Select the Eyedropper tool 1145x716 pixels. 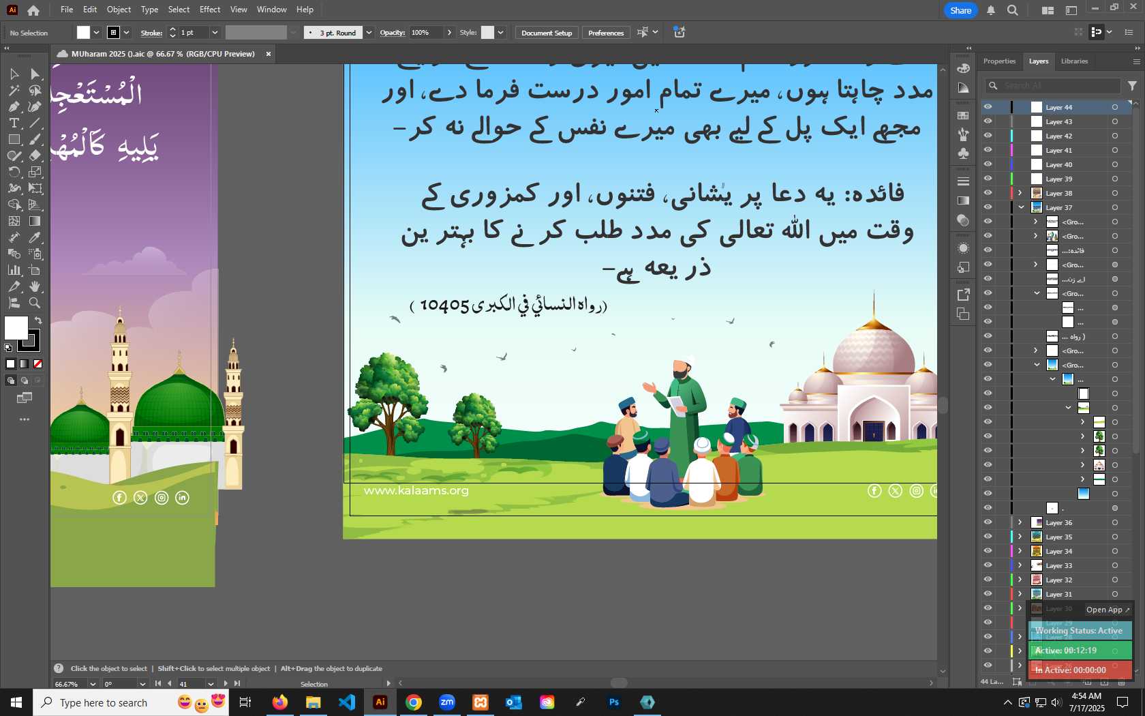tap(35, 237)
